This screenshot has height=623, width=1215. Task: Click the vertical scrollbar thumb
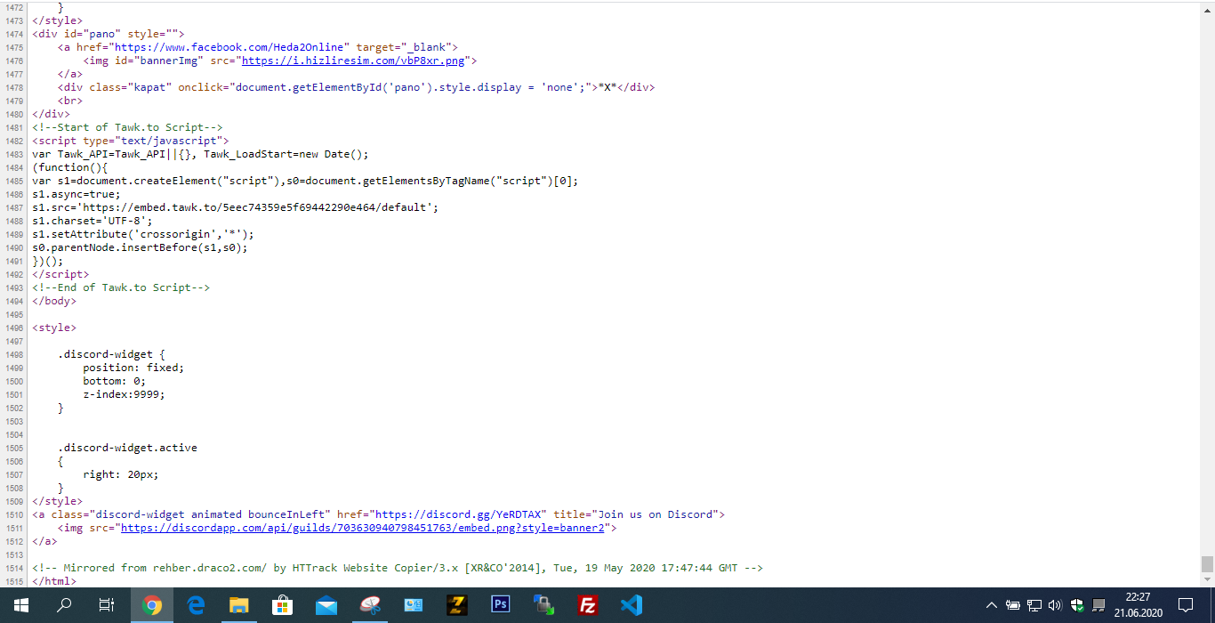1207,564
